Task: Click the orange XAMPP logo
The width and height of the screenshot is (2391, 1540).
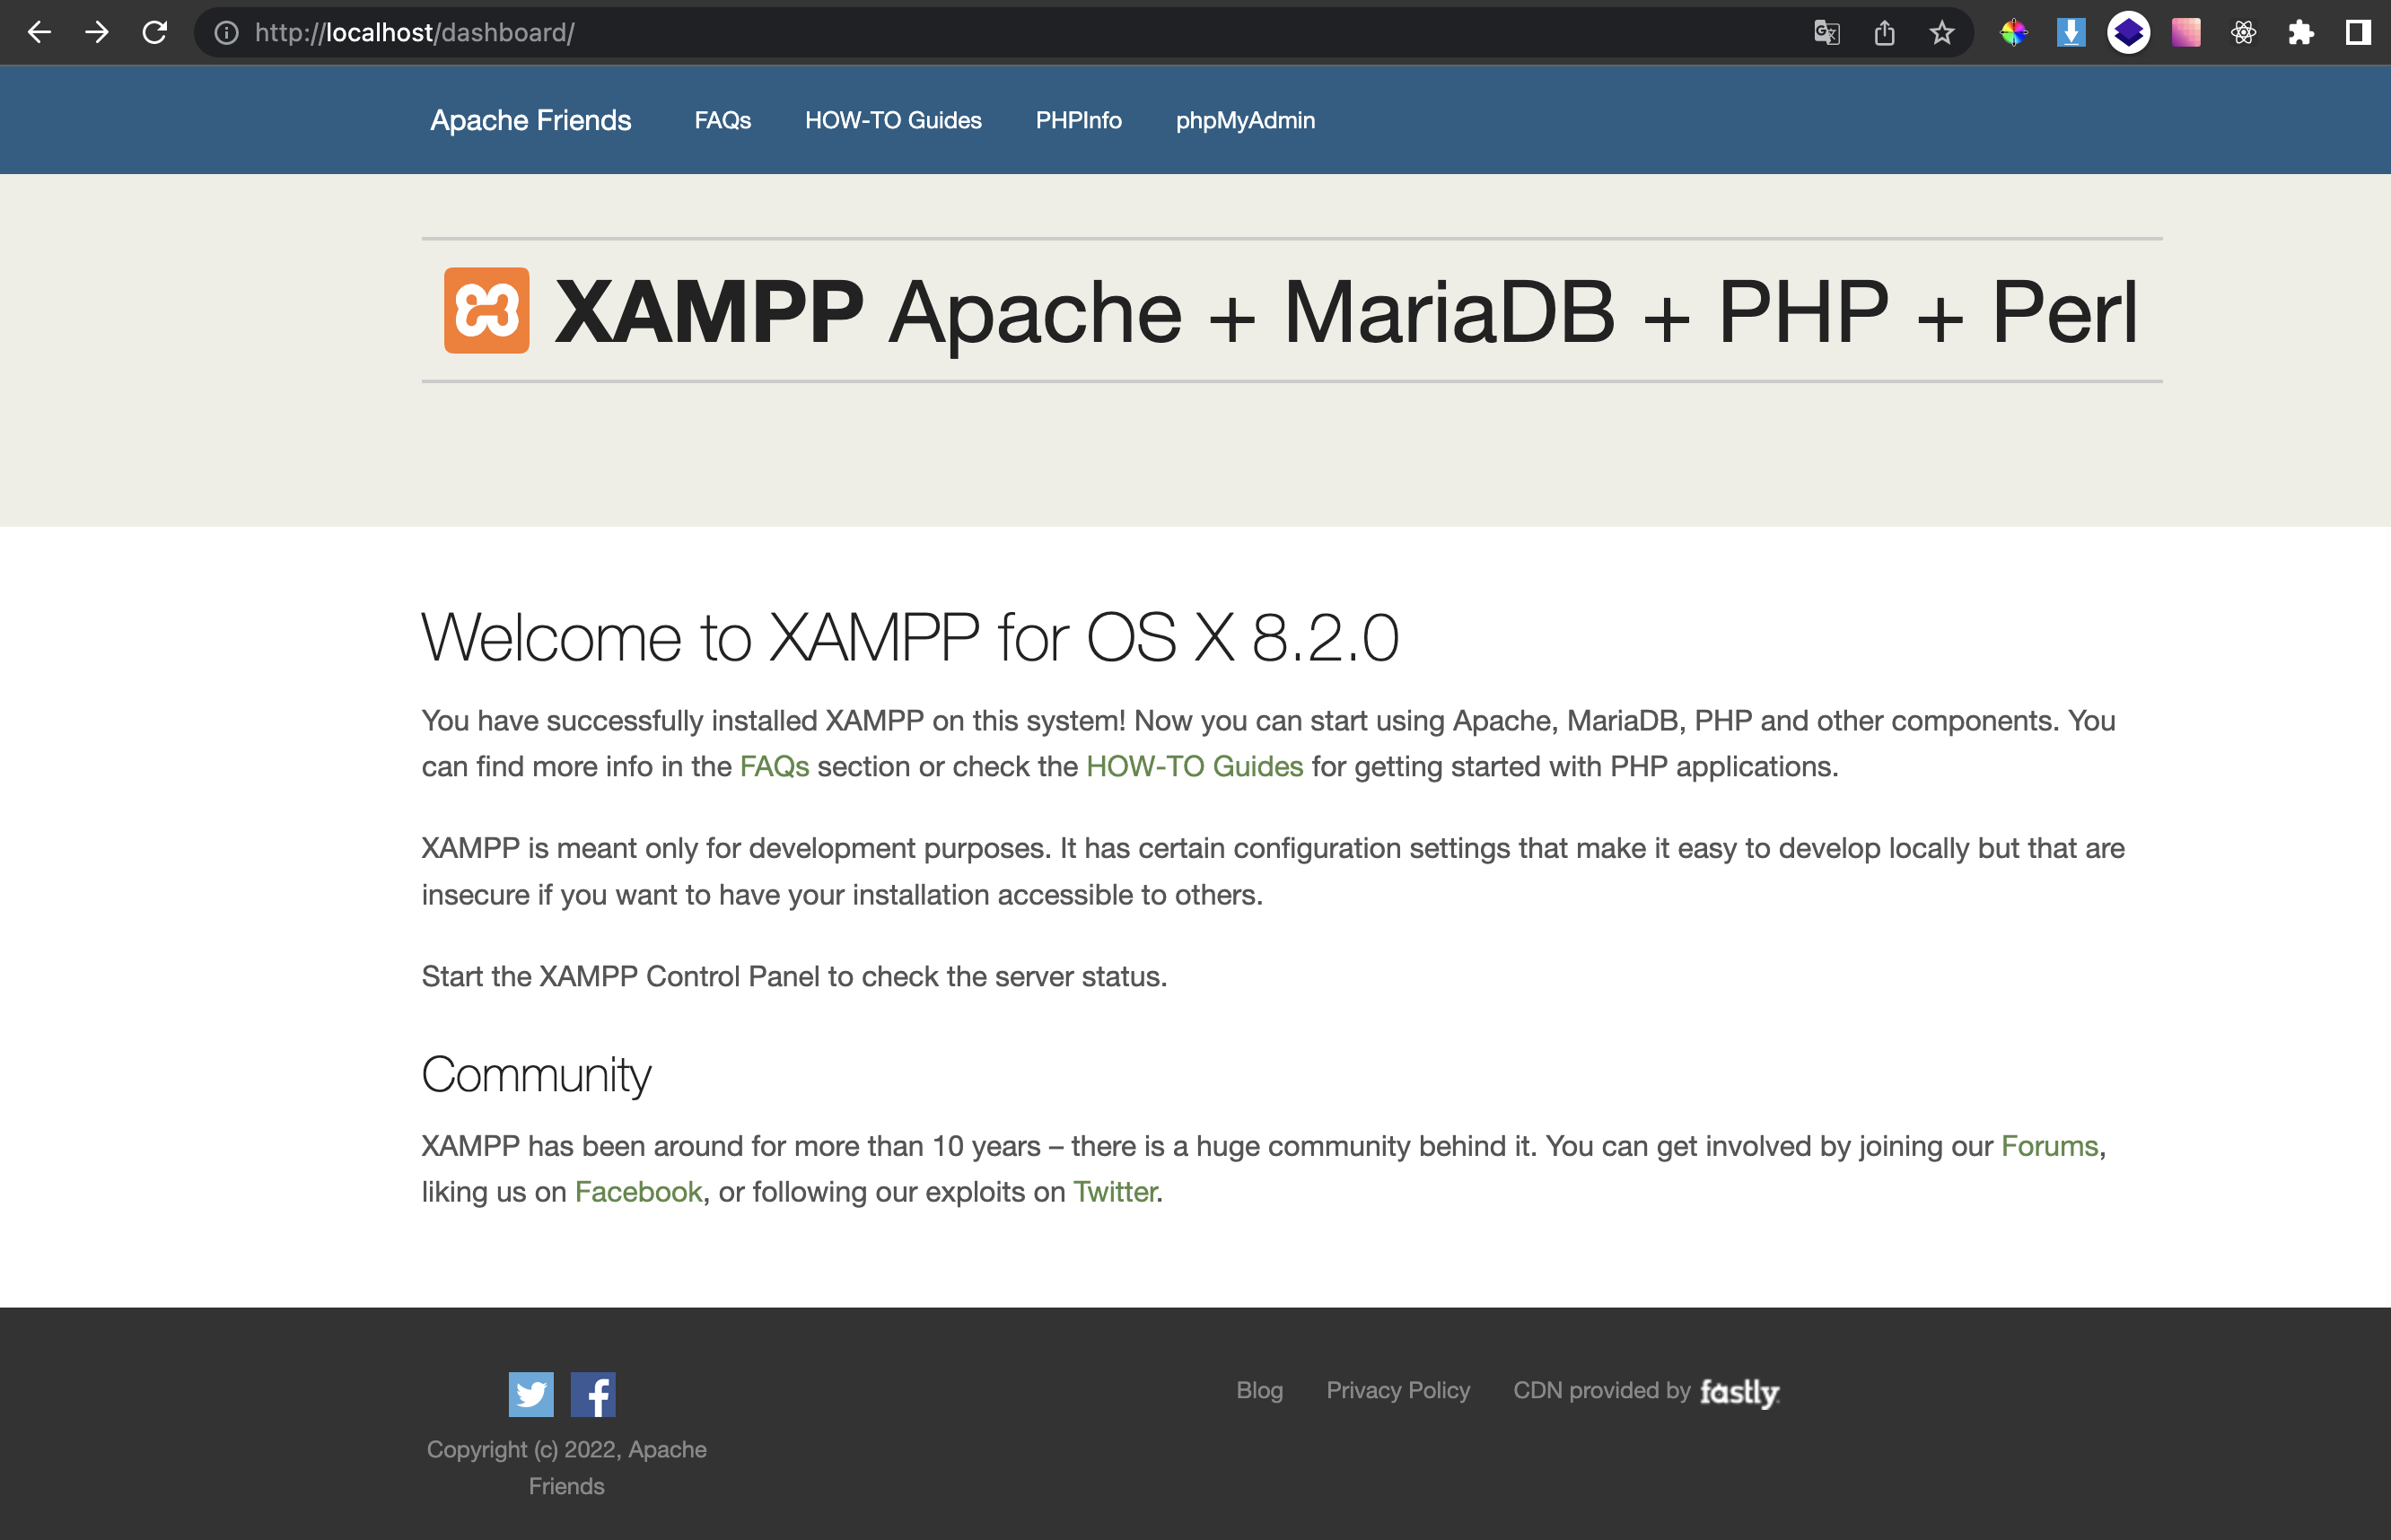Action: (x=487, y=310)
